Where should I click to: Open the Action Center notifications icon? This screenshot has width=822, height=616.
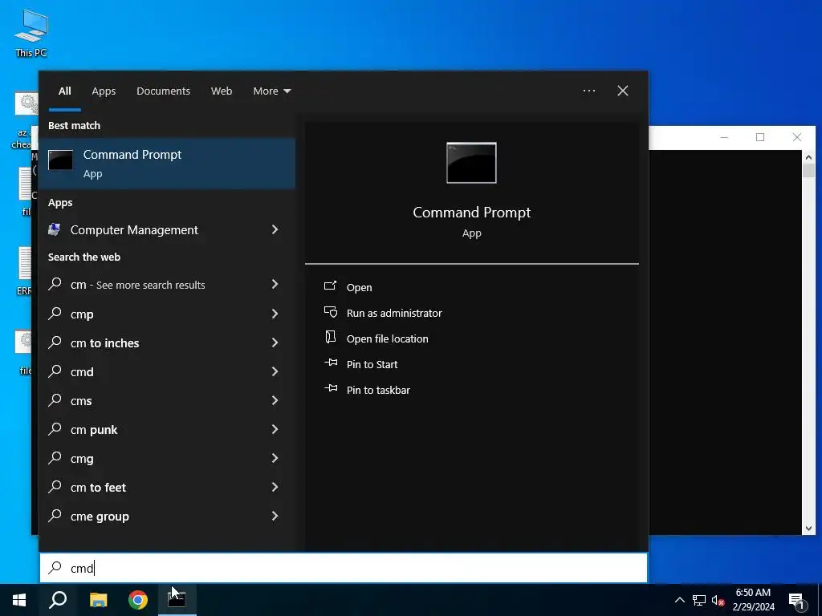797,600
